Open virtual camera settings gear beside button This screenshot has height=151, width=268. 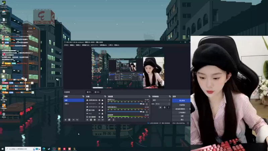[x=190, y=109]
